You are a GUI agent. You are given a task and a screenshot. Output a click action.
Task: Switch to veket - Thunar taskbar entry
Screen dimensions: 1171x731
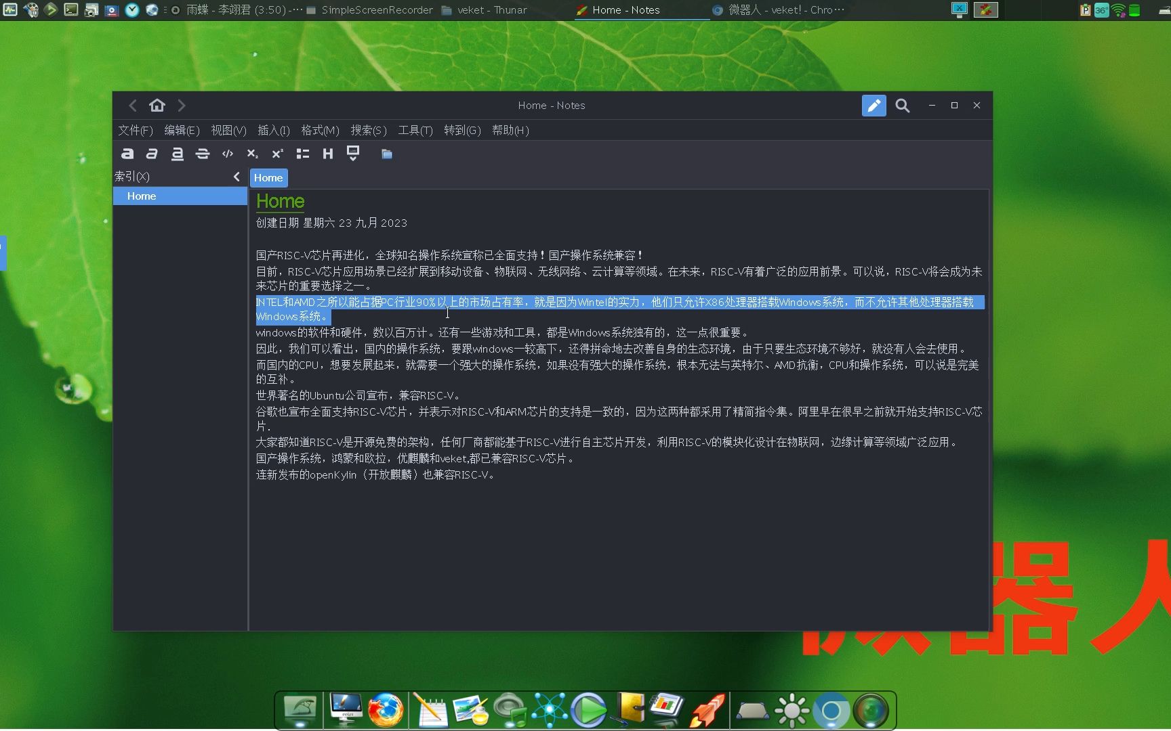(485, 10)
